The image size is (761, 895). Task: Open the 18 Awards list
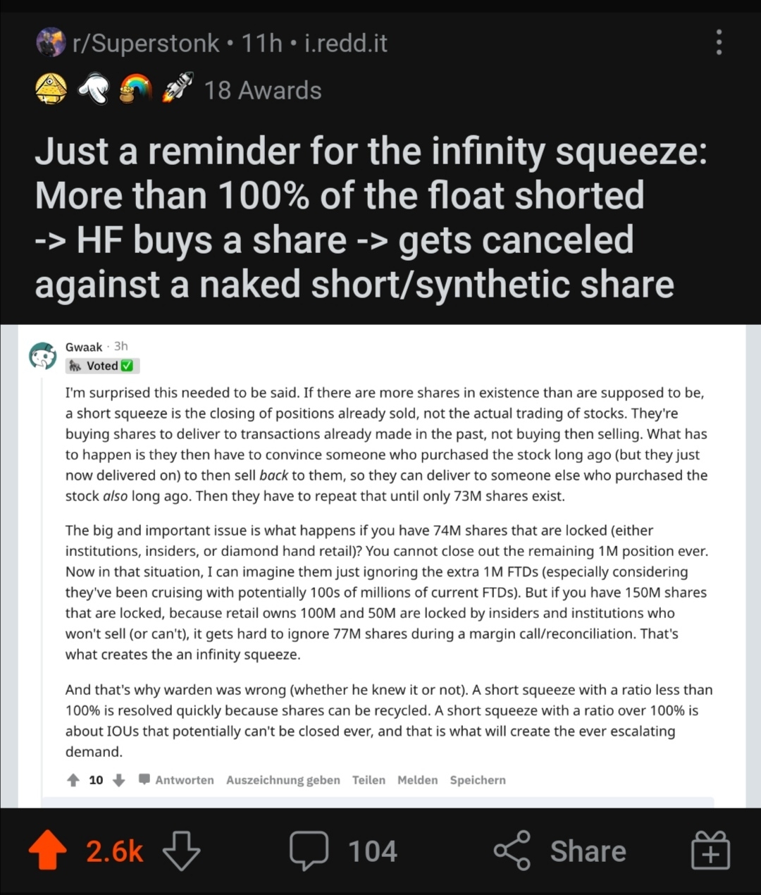262,90
